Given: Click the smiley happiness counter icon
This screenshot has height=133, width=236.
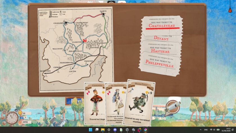Looking at the screenshot, I should pyautogui.click(x=20, y=113).
